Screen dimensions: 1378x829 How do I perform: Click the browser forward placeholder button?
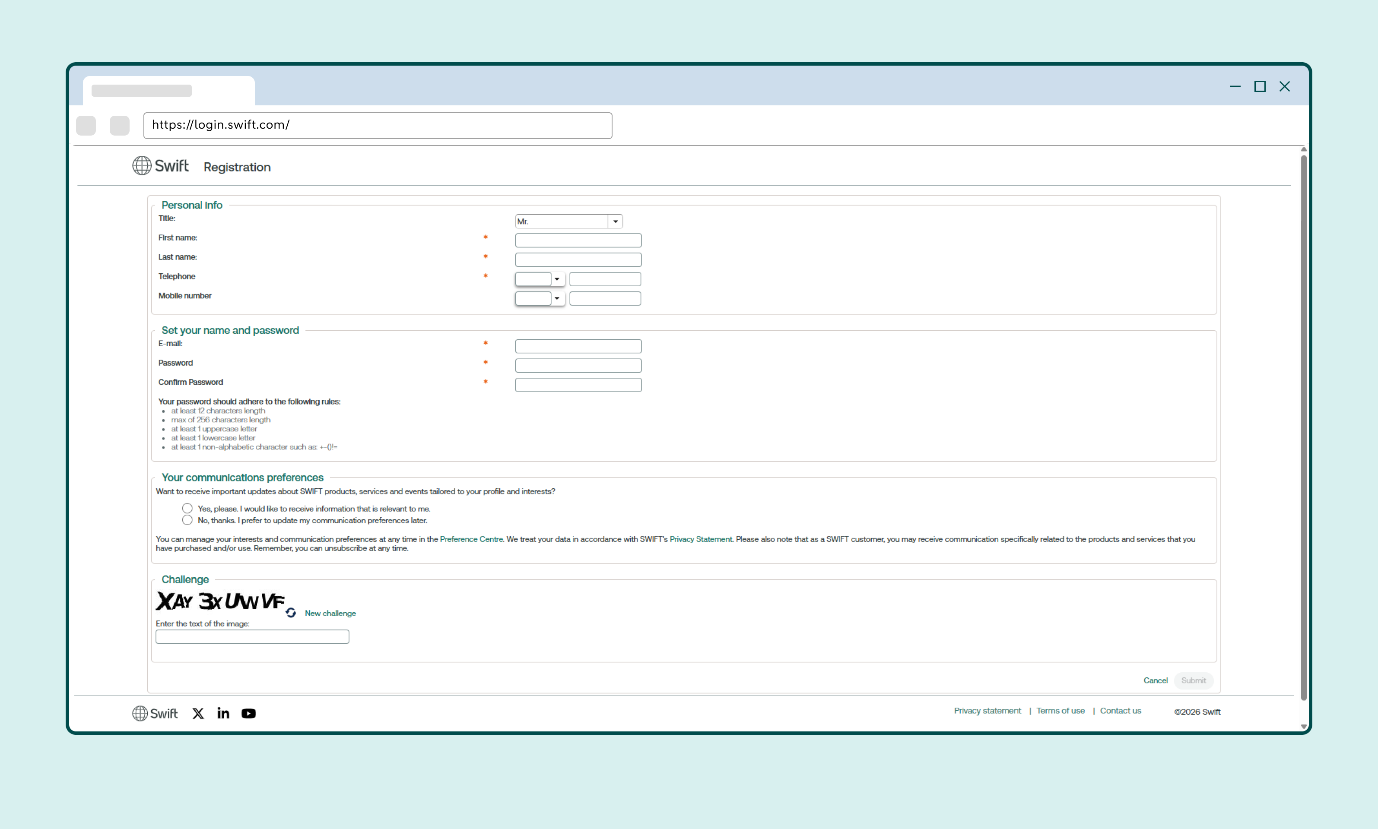[x=120, y=126]
